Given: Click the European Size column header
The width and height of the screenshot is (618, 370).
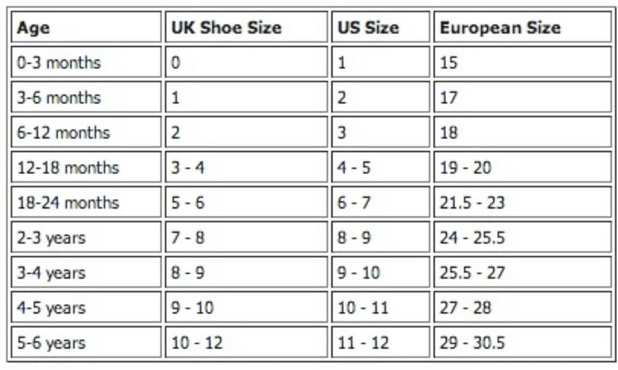Looking at the screenshot, I should (x=522, y=27).
